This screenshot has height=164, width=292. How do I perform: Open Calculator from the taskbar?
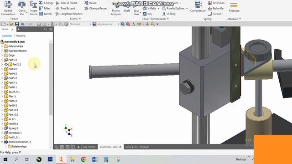pos(106,159)
